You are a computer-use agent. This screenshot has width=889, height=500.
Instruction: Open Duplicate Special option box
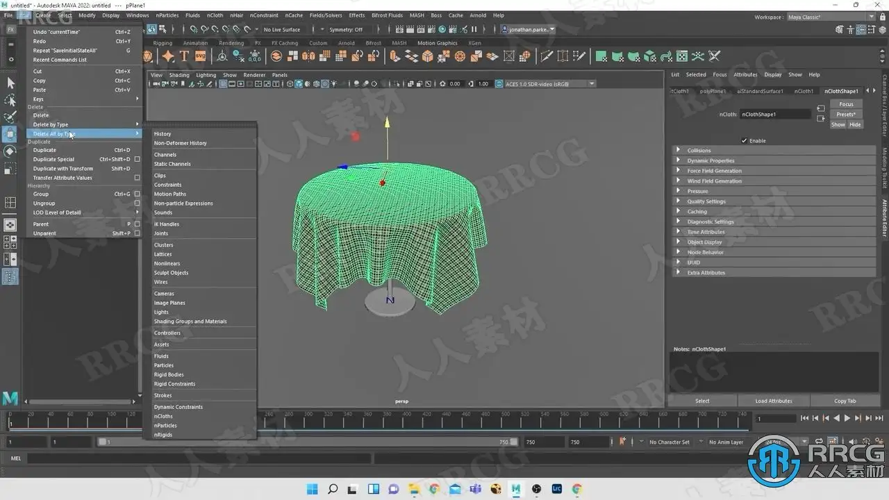(x=137, y=159)
